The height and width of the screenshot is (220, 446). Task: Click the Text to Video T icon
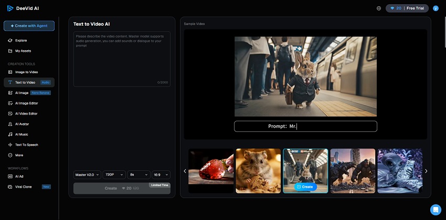point(10,83)
